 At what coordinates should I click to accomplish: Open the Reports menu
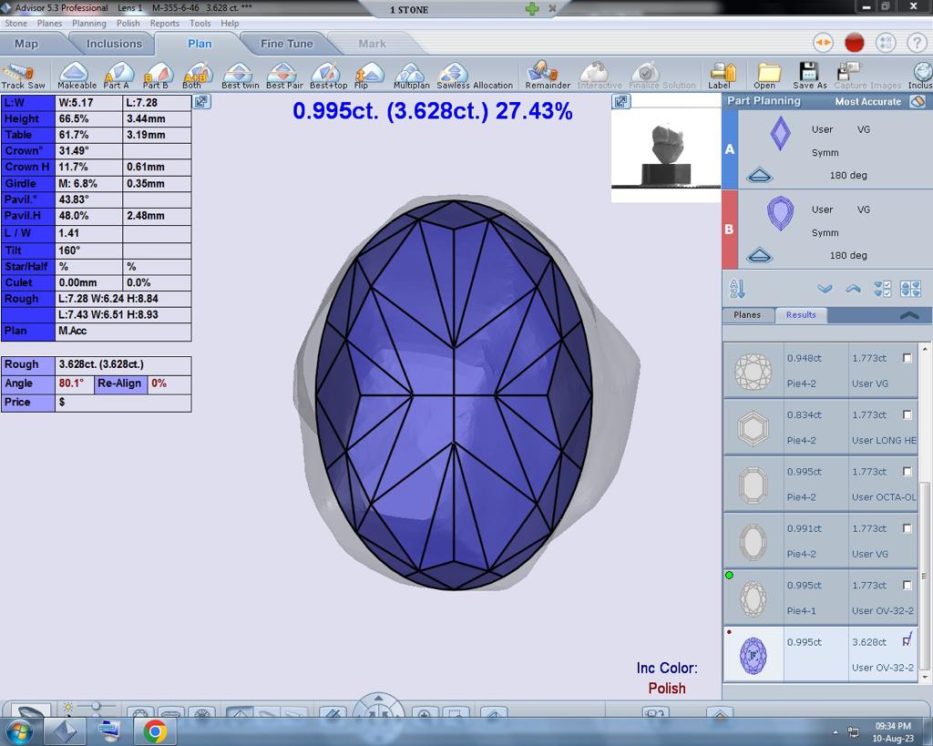tap(164, 23)
